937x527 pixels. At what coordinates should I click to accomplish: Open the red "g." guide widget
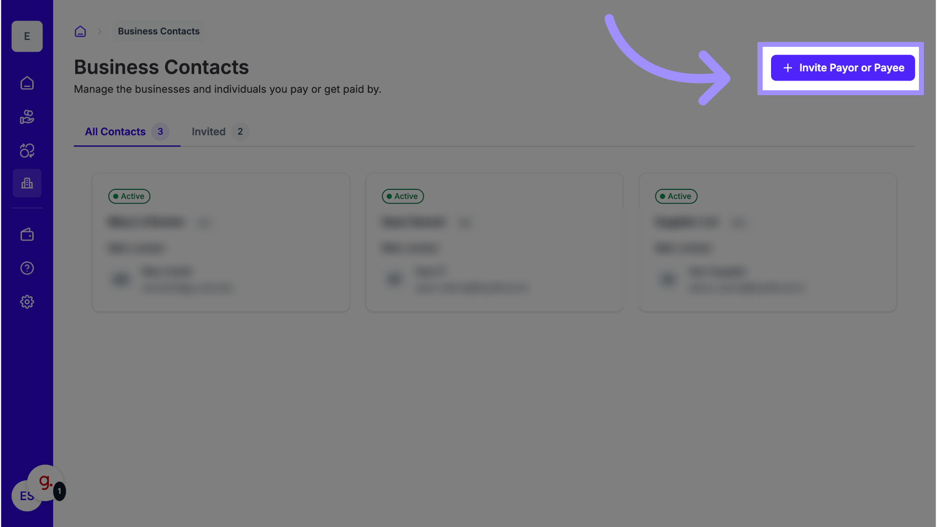[x=45, y=482]
